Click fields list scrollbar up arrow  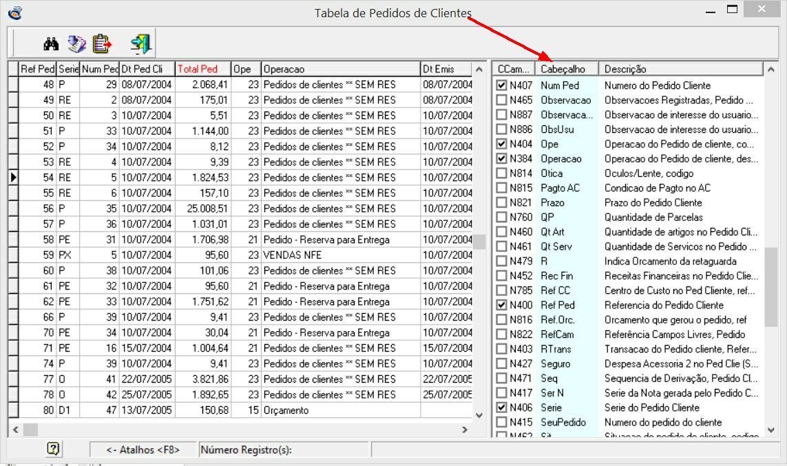(771, 70)
